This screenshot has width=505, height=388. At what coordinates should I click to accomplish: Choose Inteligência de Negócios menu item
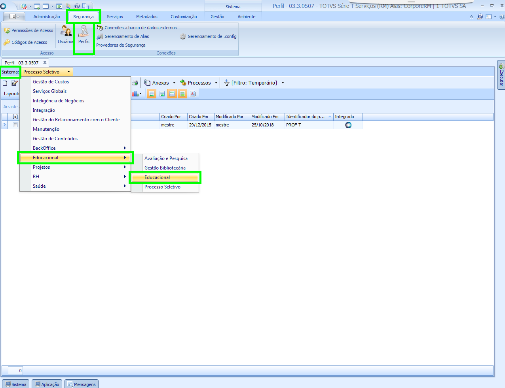point(75,101)
